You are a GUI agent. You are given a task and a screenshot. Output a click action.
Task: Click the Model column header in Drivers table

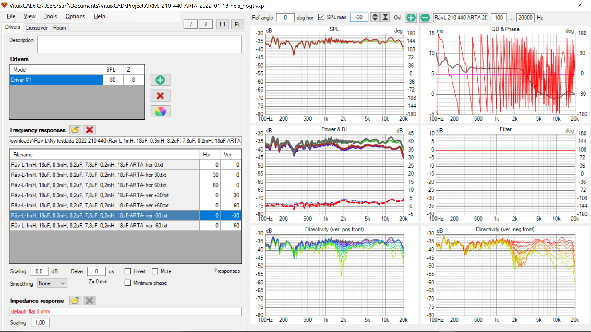pos(56,70)
